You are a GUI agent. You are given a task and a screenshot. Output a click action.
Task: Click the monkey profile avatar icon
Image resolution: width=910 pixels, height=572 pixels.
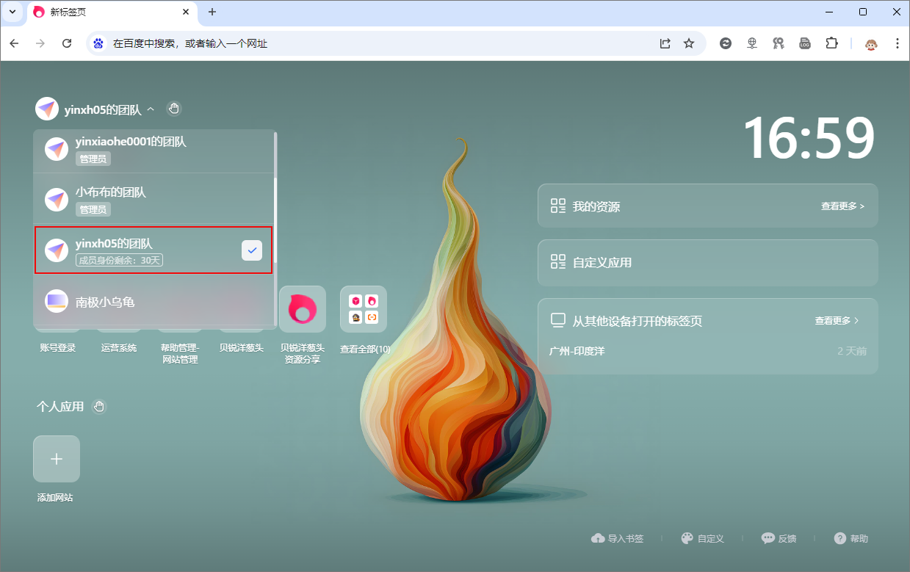(x=871, y=43)
